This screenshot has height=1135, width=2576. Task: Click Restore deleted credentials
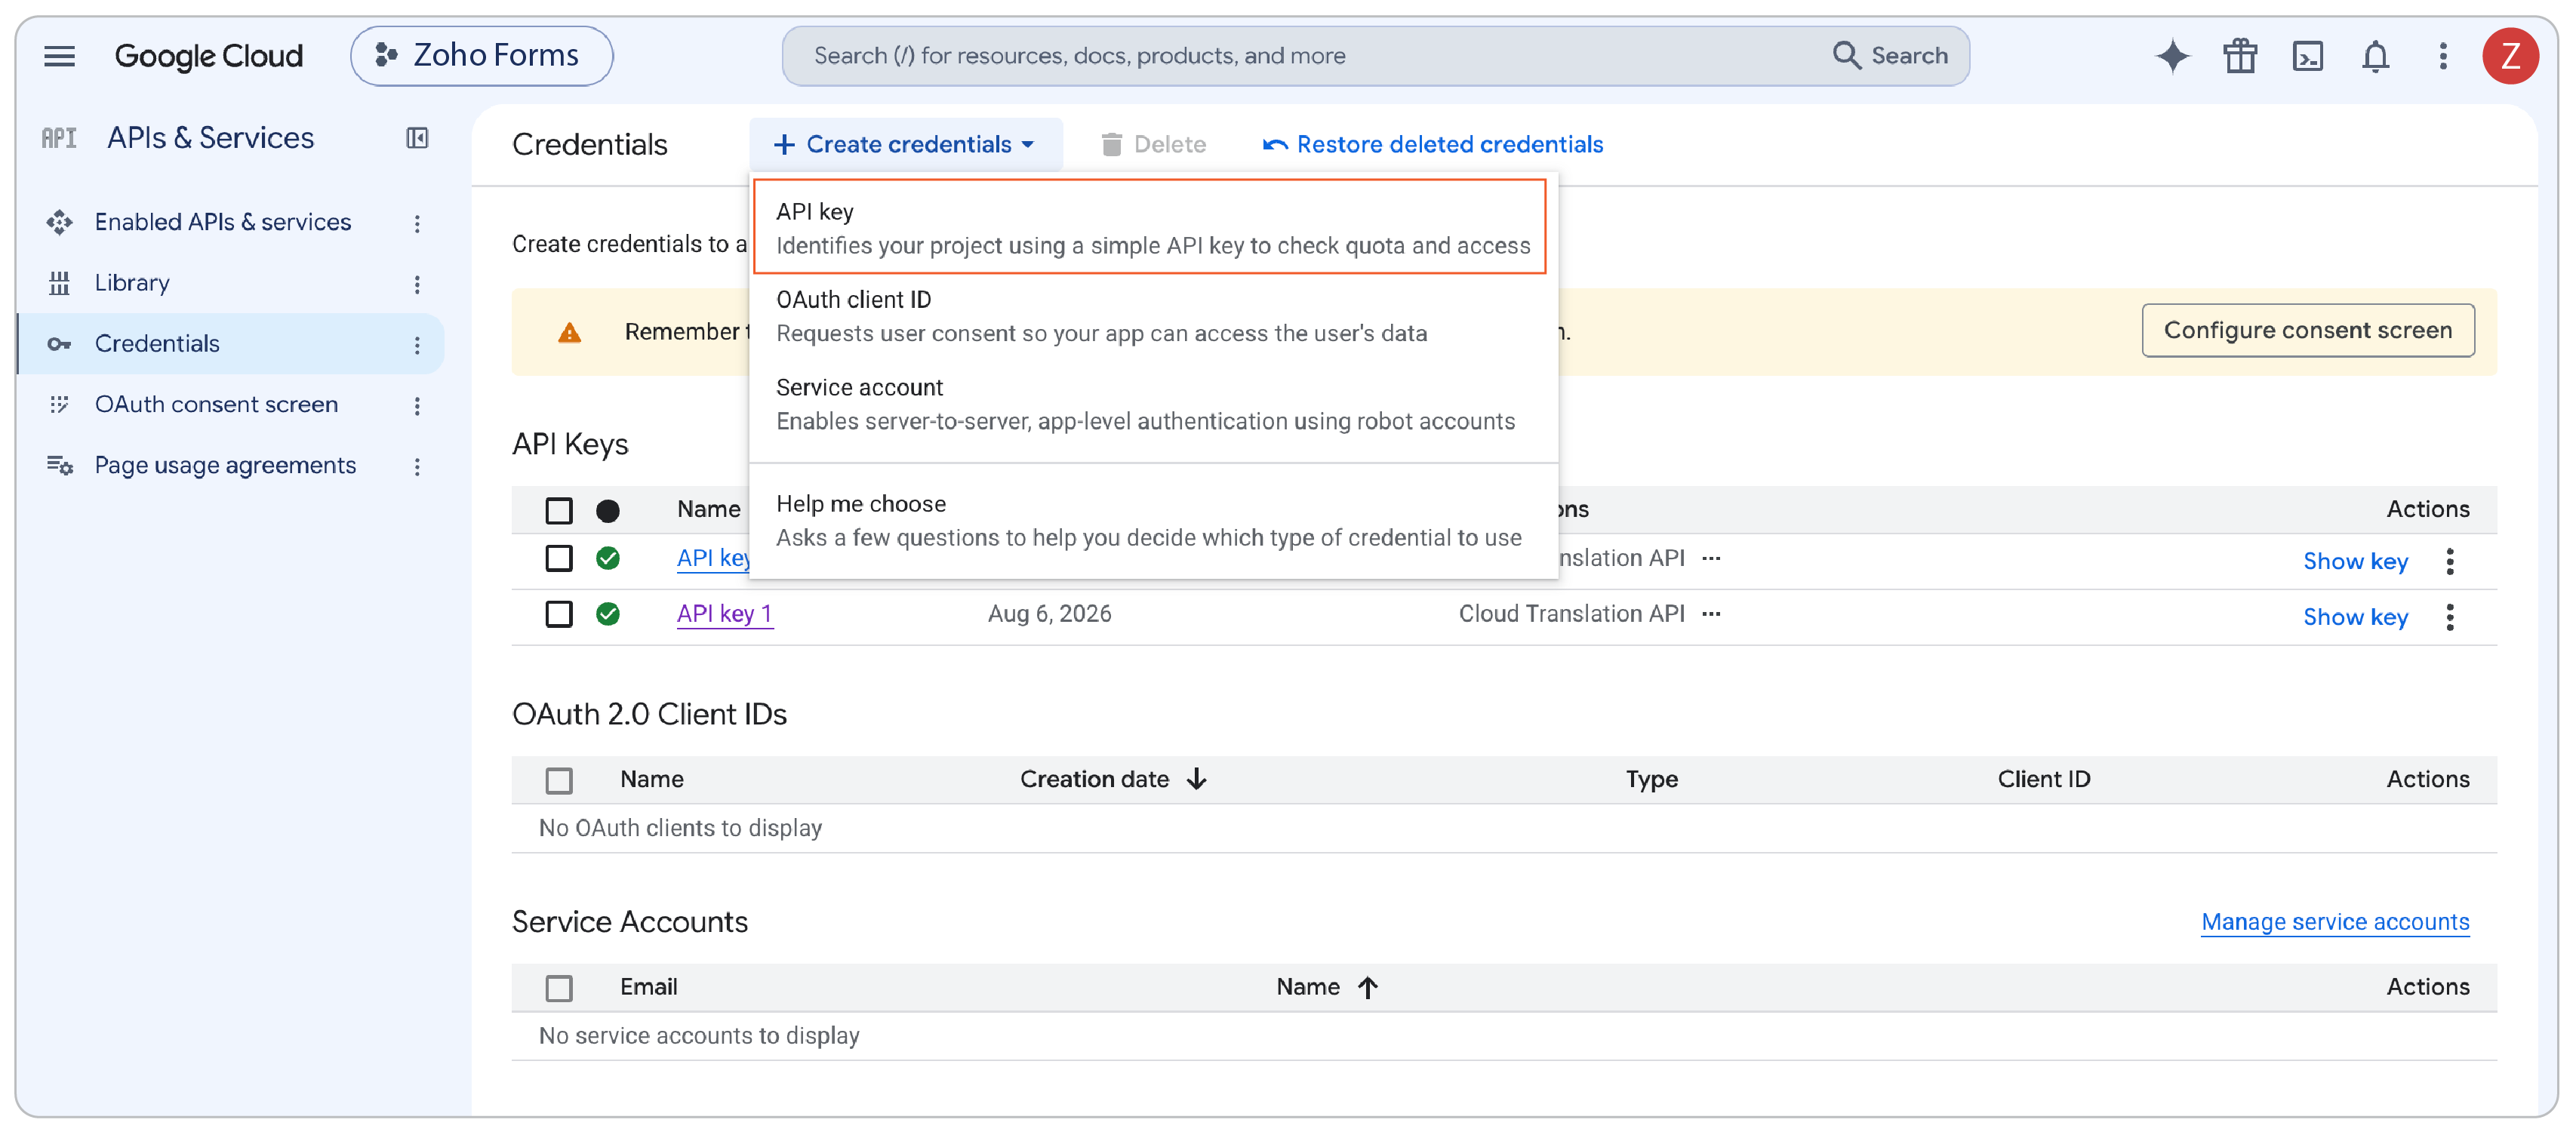pyautogui.click(x=1432, y=145)
